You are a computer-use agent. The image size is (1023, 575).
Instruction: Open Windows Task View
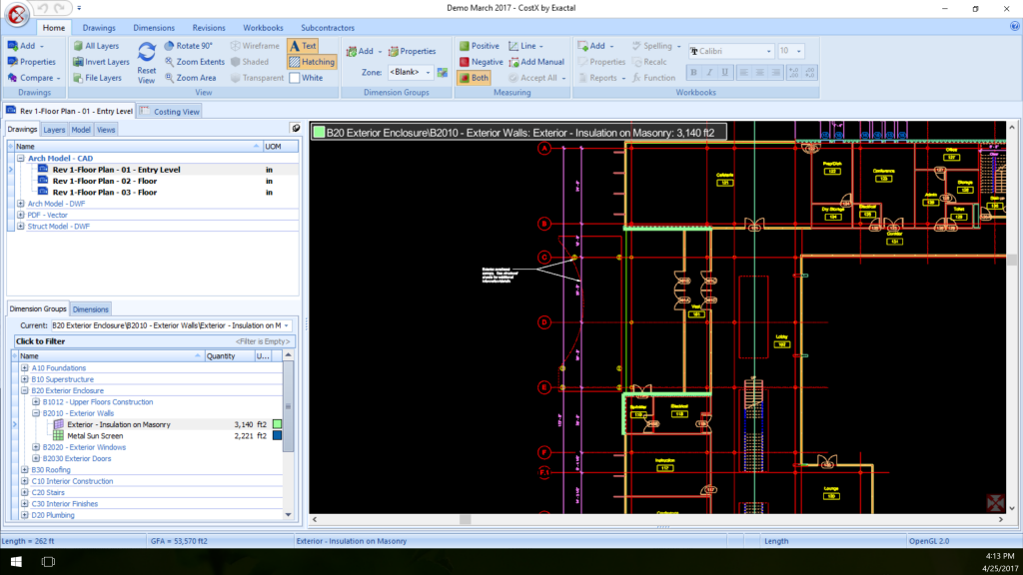(x=48, y=561)
